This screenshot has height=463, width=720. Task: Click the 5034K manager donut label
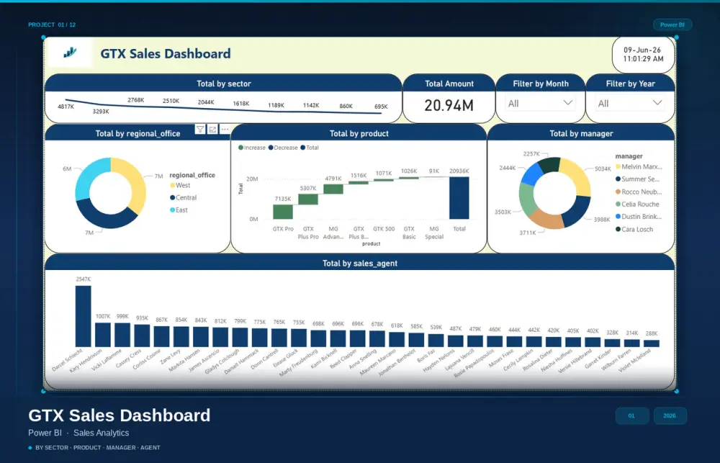tap(603, 169)
